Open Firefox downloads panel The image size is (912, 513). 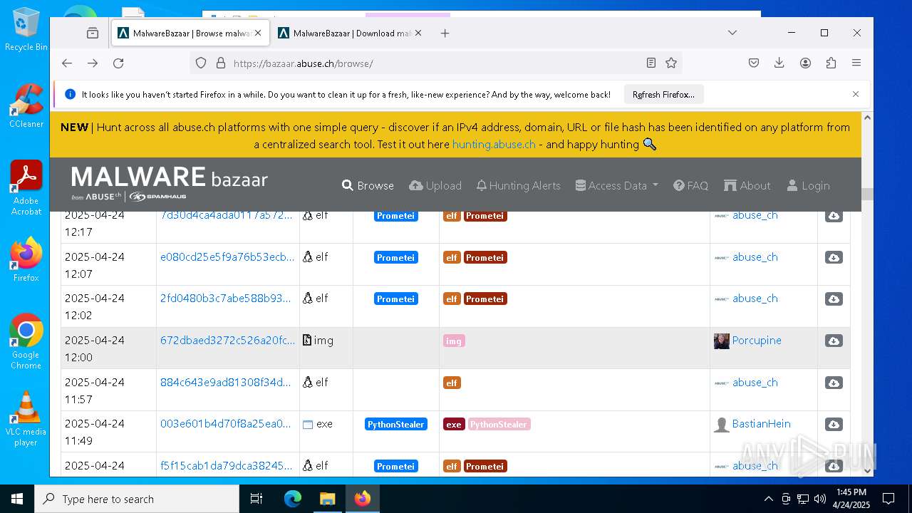point(779,63)
